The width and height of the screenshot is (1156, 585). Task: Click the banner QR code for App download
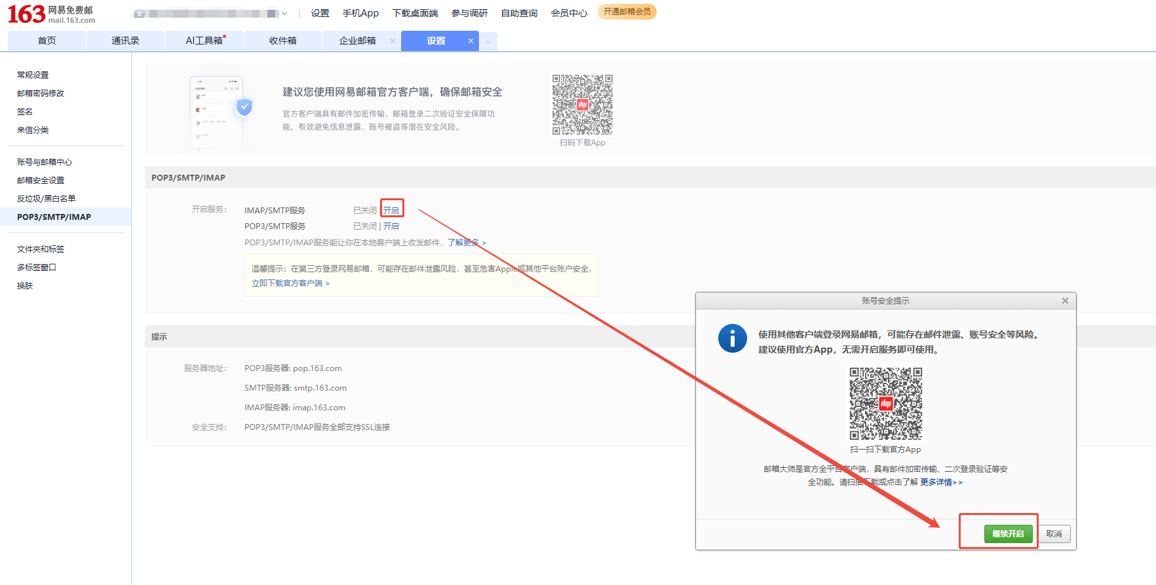click(x=582, y=105)
